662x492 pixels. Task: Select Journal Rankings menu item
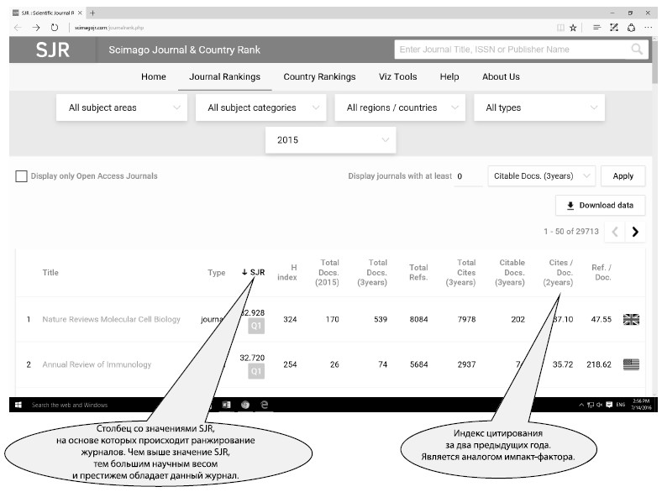224,76
